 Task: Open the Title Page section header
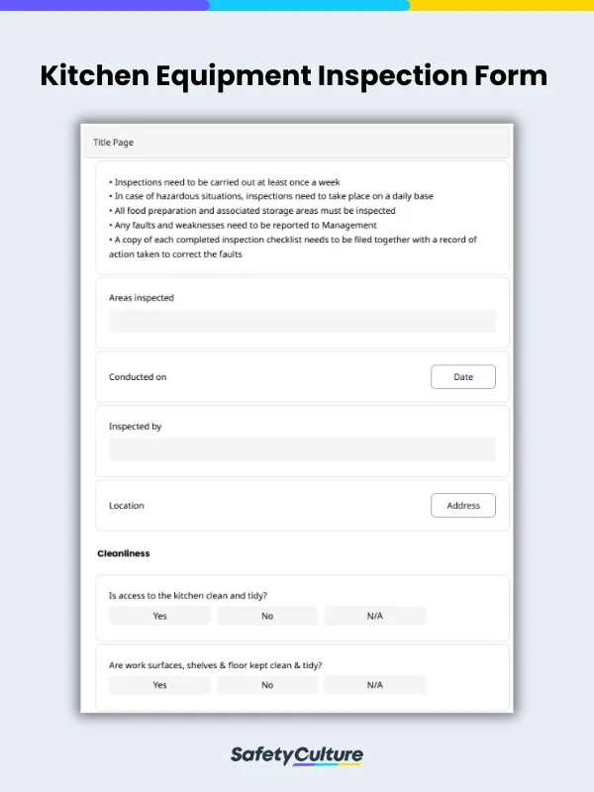click(112, 142)
